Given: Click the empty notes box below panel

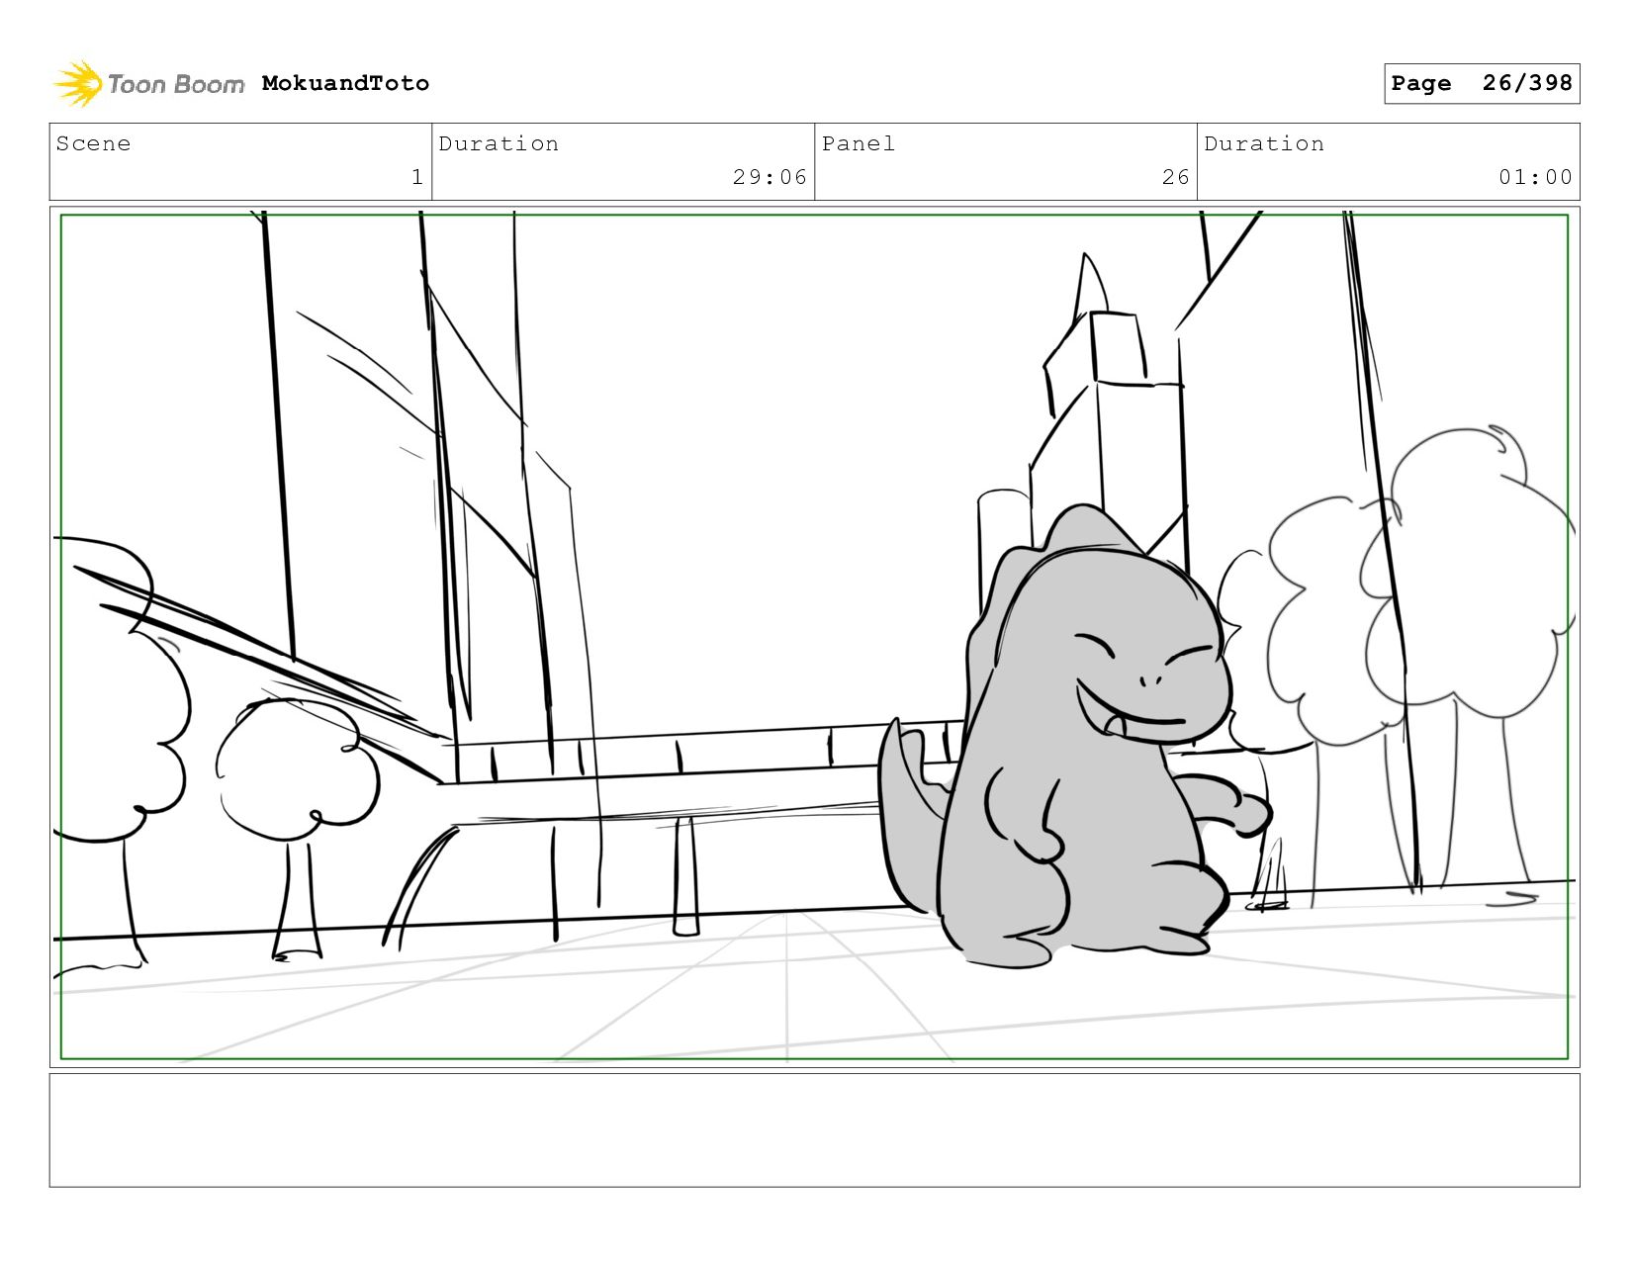Looking at the screenshot, I should [814, 1130].
